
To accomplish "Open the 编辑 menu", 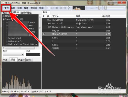I will tap(13, 8).
